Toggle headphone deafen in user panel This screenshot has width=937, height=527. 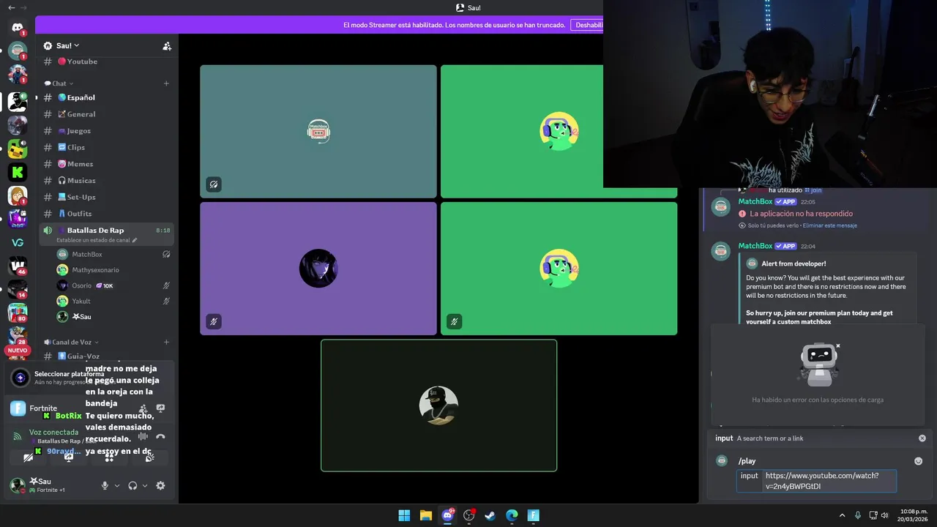(x=132, y=485)
